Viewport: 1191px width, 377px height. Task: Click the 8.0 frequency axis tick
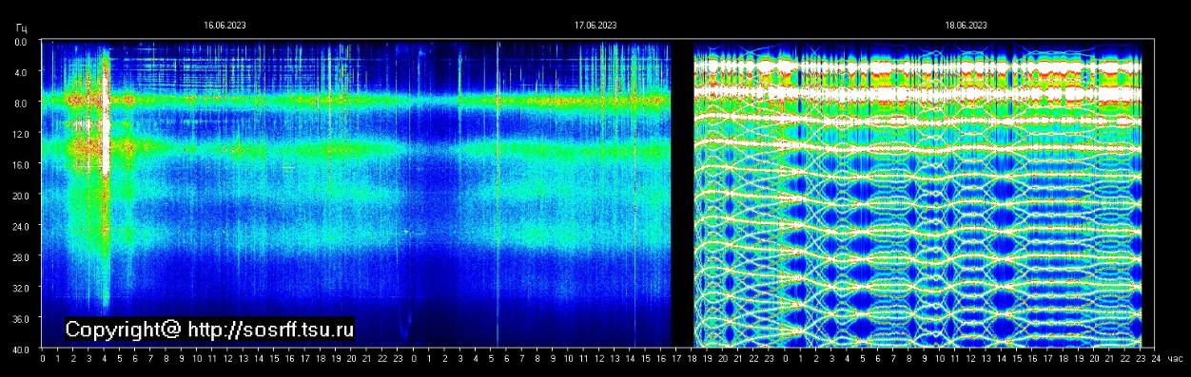pos(21,103)
